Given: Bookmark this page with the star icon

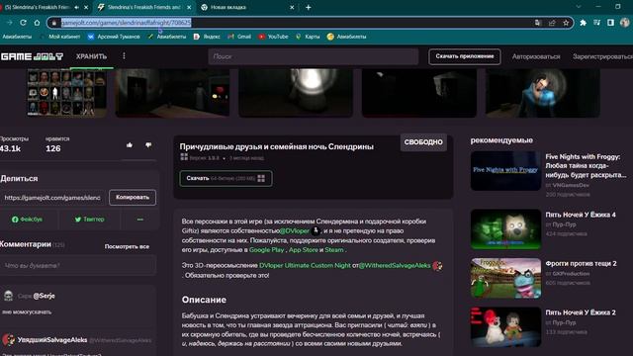Looking at the screenshot, I should 566,23.
